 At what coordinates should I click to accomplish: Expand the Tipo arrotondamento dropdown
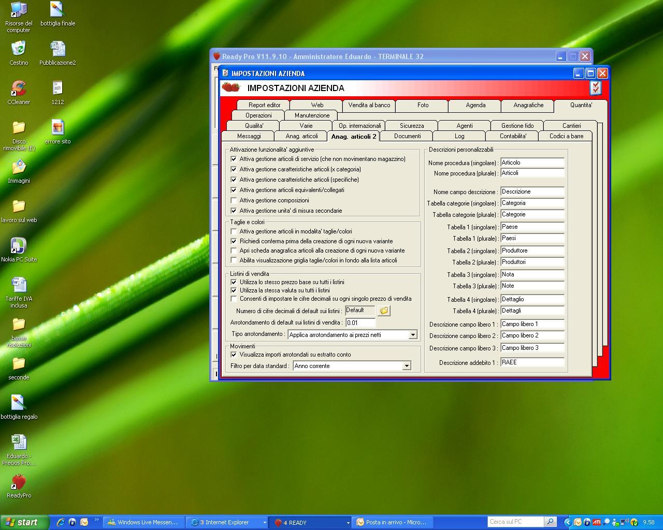[413, 335]
